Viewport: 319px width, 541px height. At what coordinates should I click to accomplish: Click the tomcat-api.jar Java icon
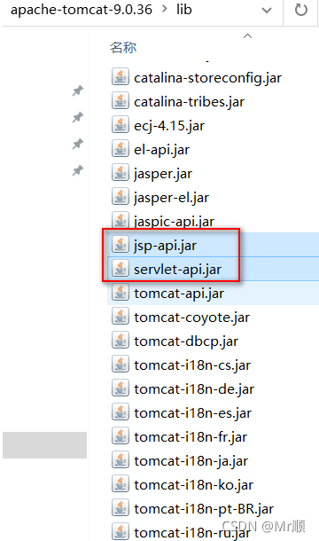click(x=121, y=293)
